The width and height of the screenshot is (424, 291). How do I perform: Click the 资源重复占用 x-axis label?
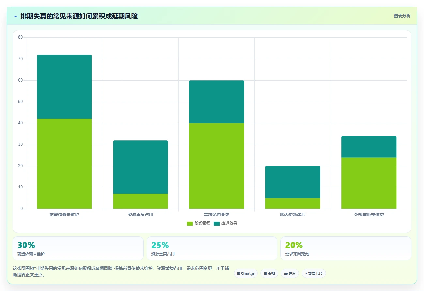point(140,215)
